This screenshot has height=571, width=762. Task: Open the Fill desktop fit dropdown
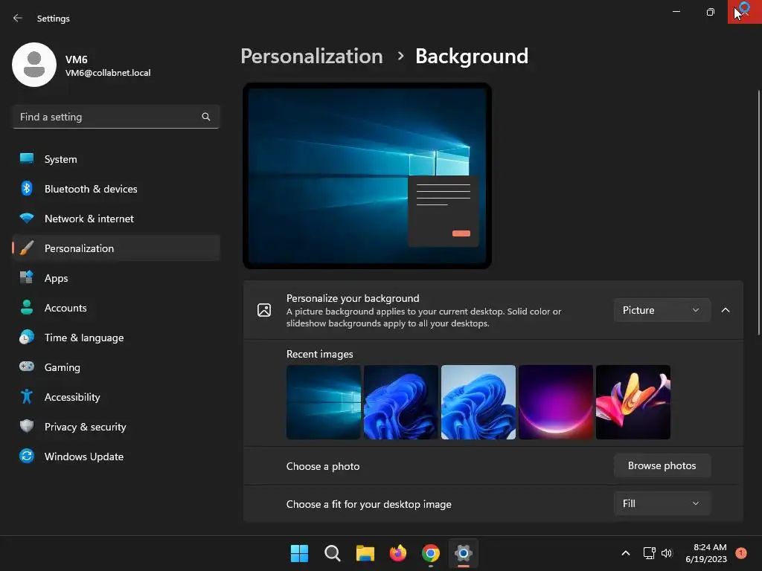click(662, 503)
